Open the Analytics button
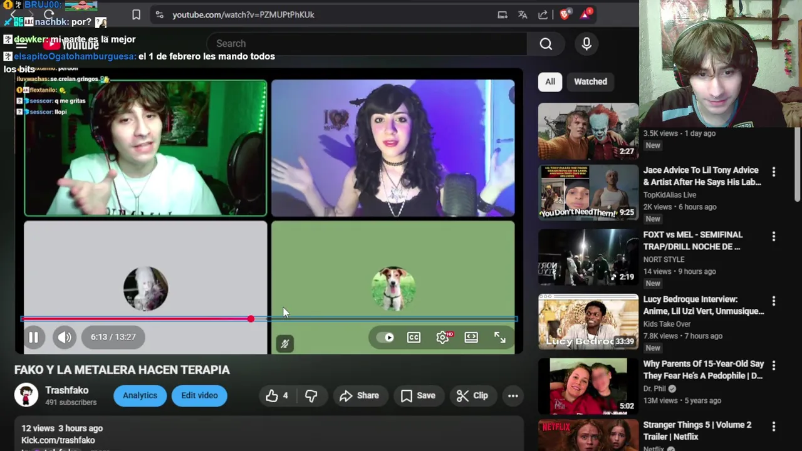Viewport: 802px width, 451px height. (x=140, y=395)
